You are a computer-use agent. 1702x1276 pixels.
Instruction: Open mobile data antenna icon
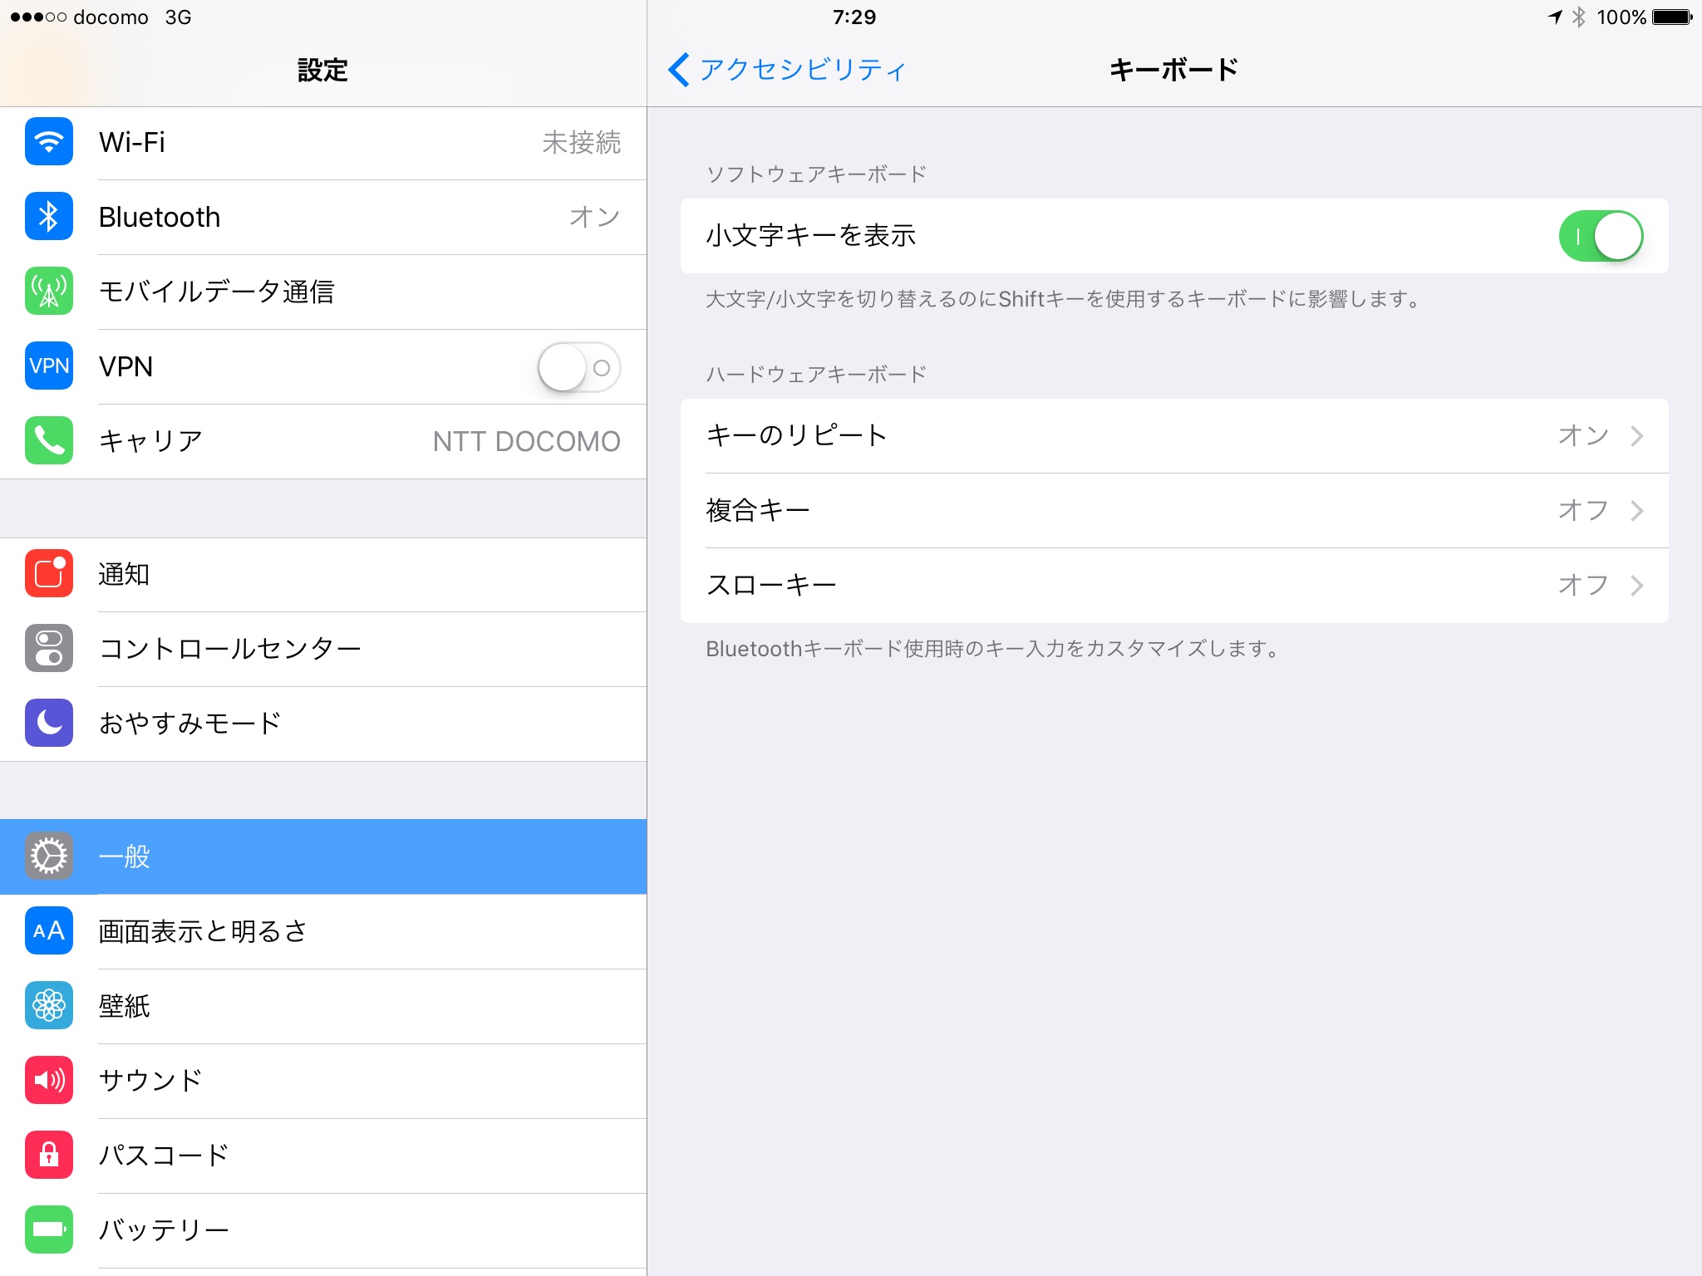click(x=49, y=292)
